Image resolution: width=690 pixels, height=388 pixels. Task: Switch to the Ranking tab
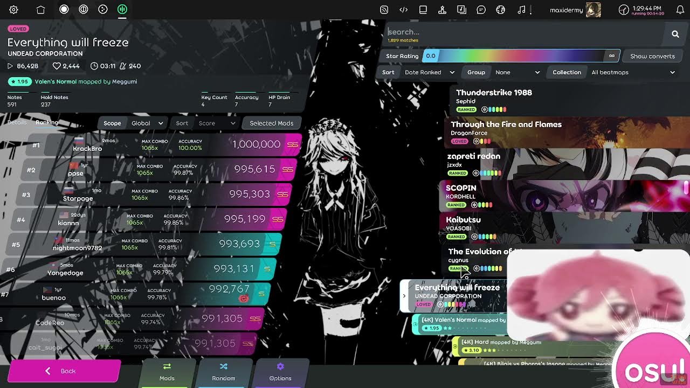(x=47, y=122)
